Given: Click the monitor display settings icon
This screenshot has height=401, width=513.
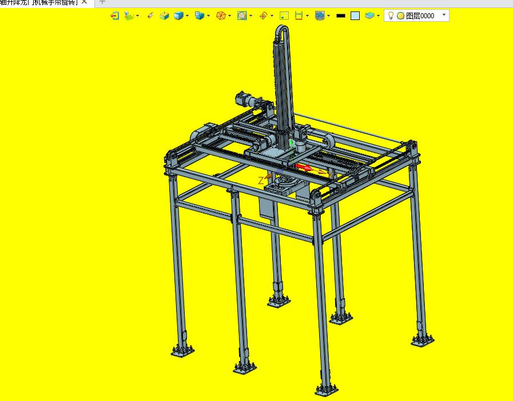Looking at the screenshot, I should (320, 15).
